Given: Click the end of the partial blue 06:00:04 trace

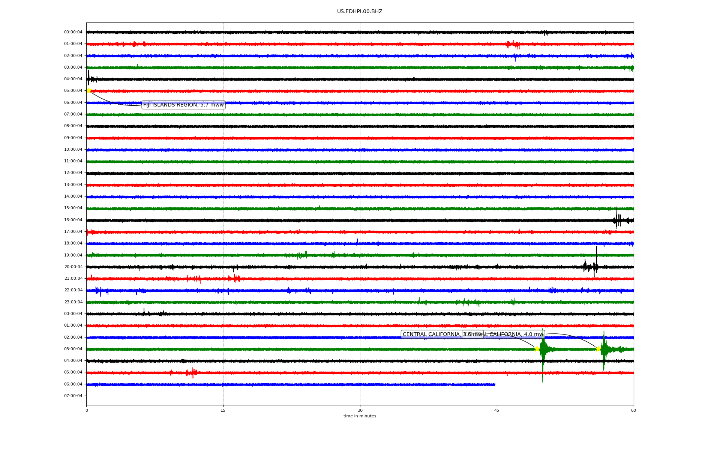Looking at the screenshot, I should click(x=494, y=384).
